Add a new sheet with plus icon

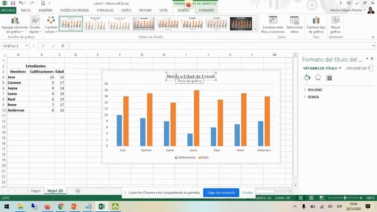tap(77, 191)
